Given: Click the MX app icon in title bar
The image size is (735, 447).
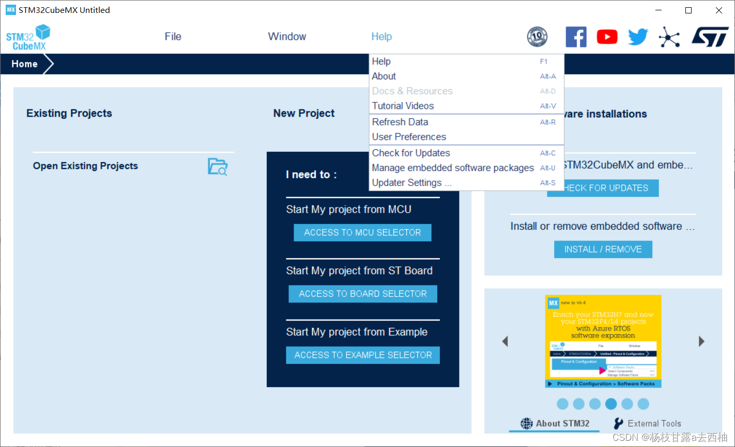Looking at the screenshot, I should pyautogui.click(x=10, y=10).
